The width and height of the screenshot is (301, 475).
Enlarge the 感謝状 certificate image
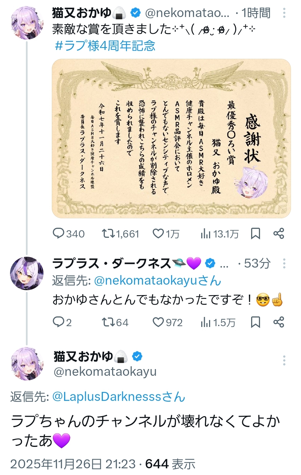171,138
